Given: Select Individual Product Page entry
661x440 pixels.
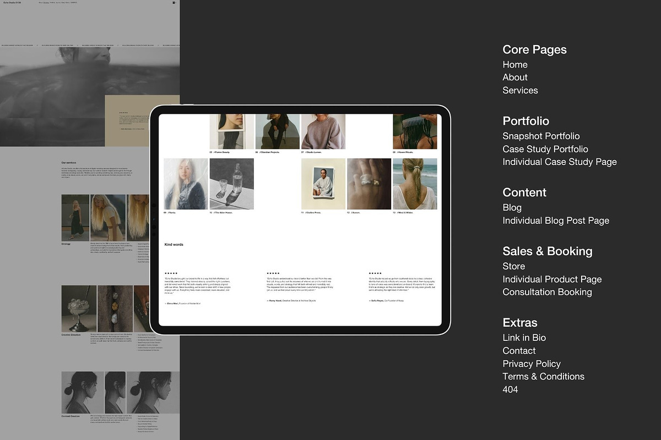Looking at the screenshot, I should [552, 279].
